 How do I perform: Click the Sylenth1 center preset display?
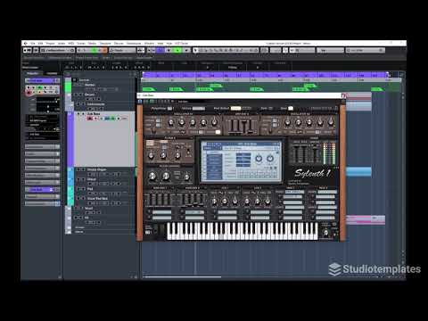[241, 160]
